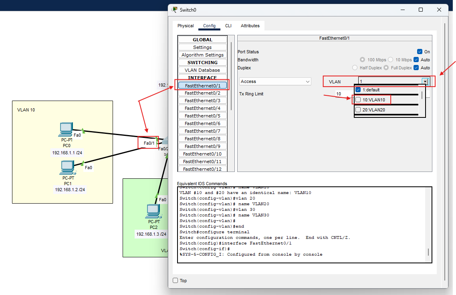Select PC2 inside the green VLAN area
Screen dimensions: 456x295
(153, 212)
